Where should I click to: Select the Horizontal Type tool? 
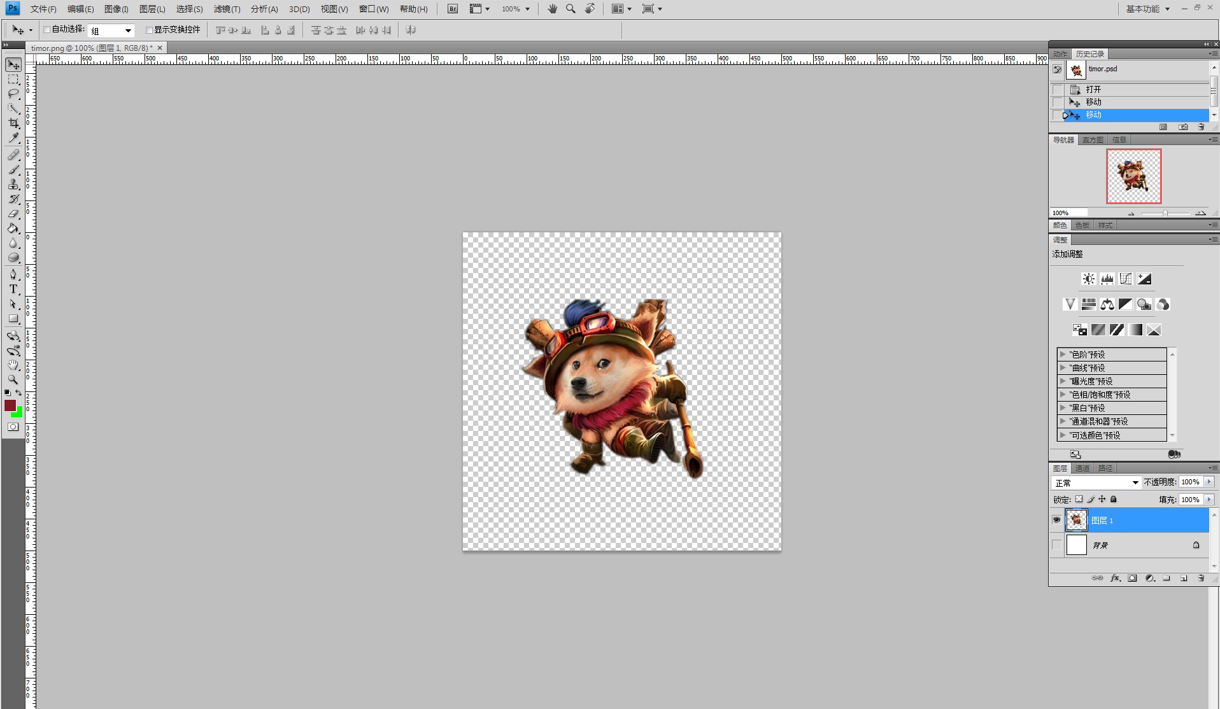pyautogui.click(x=13, y=289)
